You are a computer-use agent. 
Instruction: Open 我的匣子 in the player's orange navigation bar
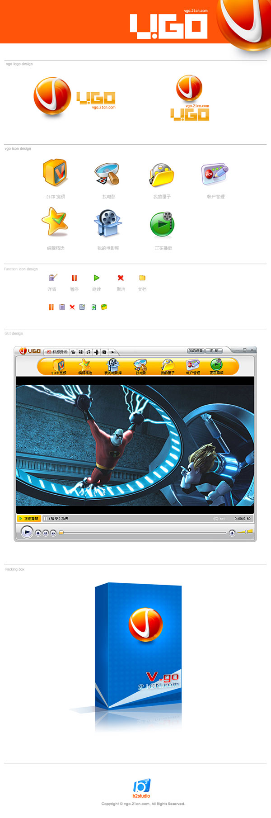168,366
